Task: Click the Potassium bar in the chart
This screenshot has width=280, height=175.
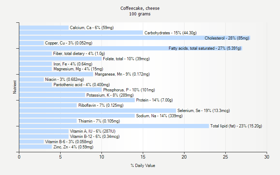Action: (52, 95)
